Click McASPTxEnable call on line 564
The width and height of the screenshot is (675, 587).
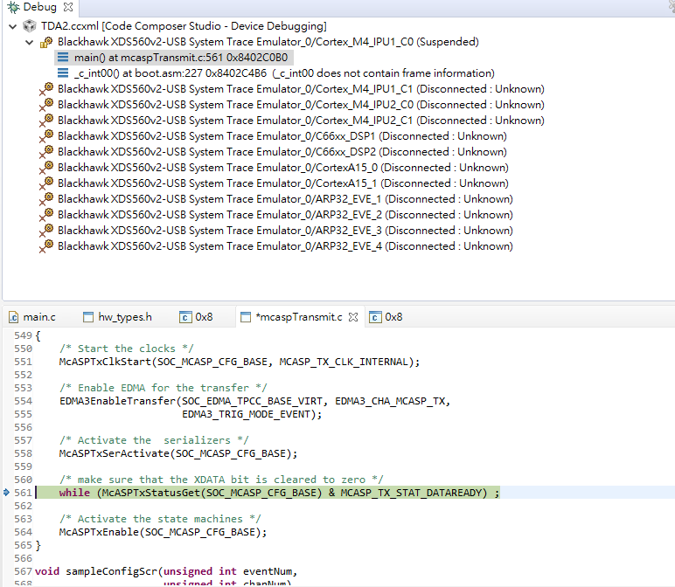pos(163,532)
